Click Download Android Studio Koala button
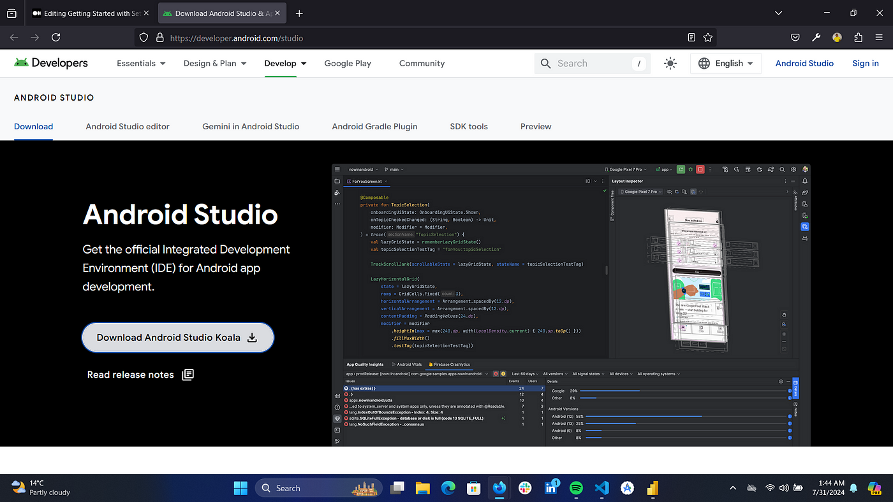893x502 pixels. (177, 338)
